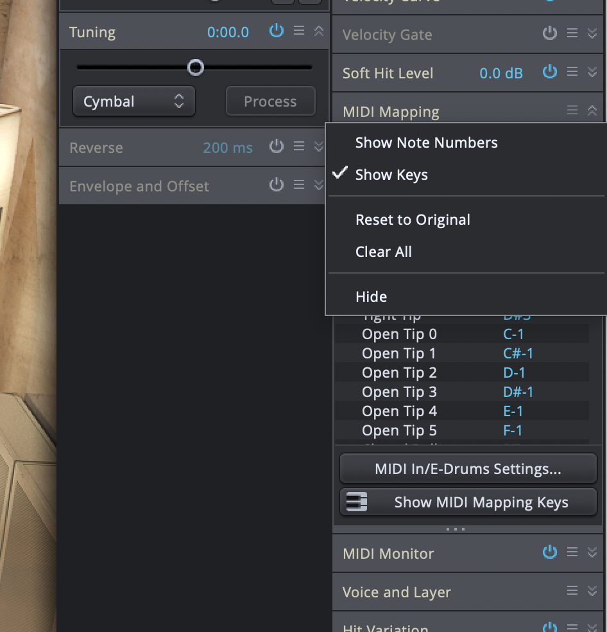607x632 pixels.
Task: Choose Reset to Original in menu
Action: click(413, 220)
